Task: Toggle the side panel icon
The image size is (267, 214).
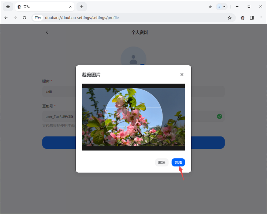Action: point(252,18)
